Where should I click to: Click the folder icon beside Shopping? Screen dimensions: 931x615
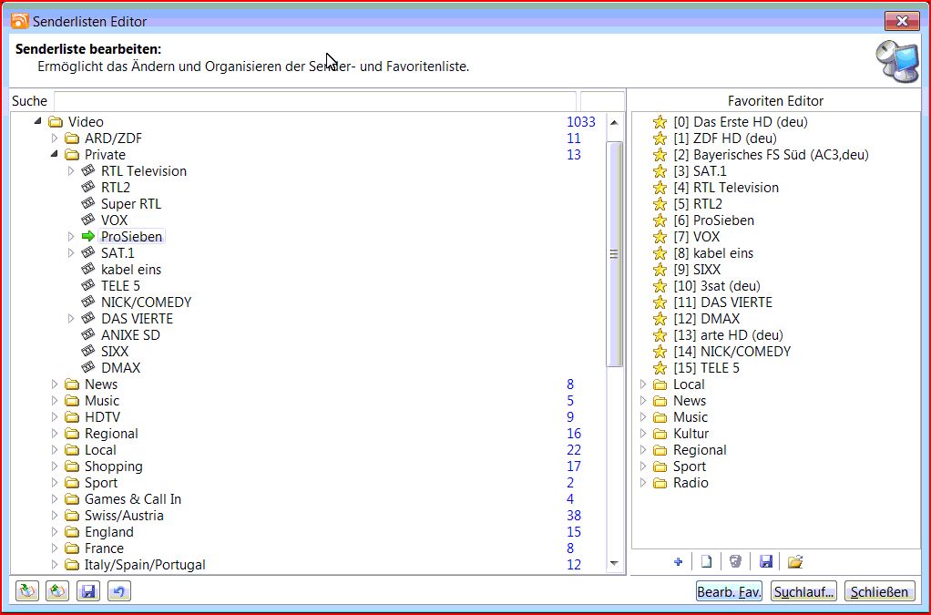pyautogui.click(x=72, y=466)
